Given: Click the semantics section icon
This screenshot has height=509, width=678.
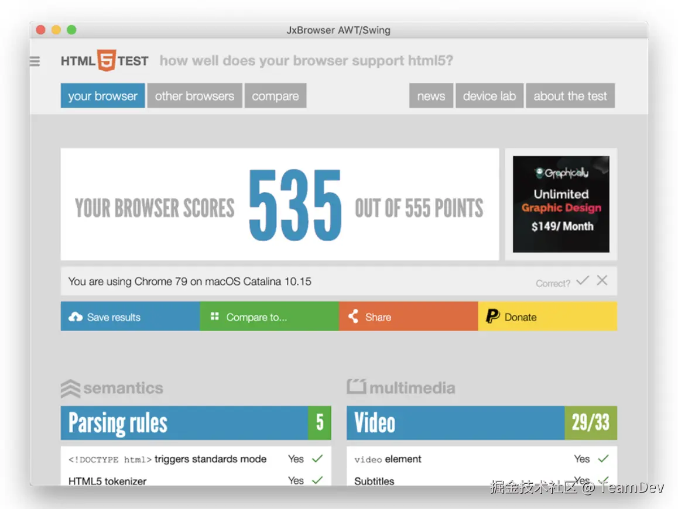Looking at the screenshot, I should 70,388.
